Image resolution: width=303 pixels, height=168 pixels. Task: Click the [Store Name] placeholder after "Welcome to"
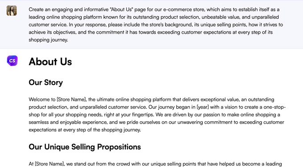[x=71, y=100]
